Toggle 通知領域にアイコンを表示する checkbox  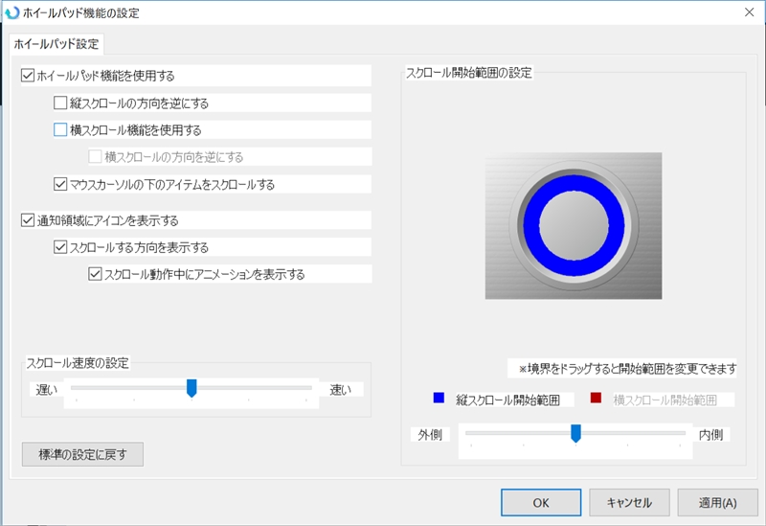[x=28, y=220]
